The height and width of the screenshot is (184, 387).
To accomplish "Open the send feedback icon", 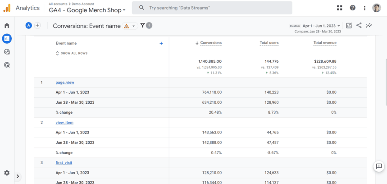I will coord(379,166).
